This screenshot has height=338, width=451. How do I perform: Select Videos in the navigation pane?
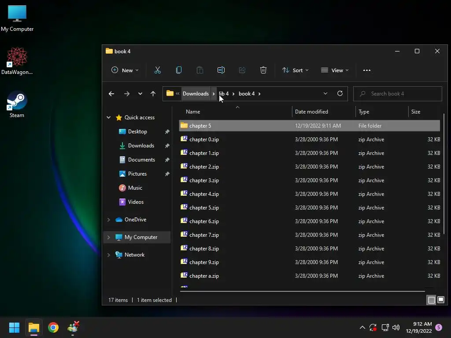[x=136, y=202]
